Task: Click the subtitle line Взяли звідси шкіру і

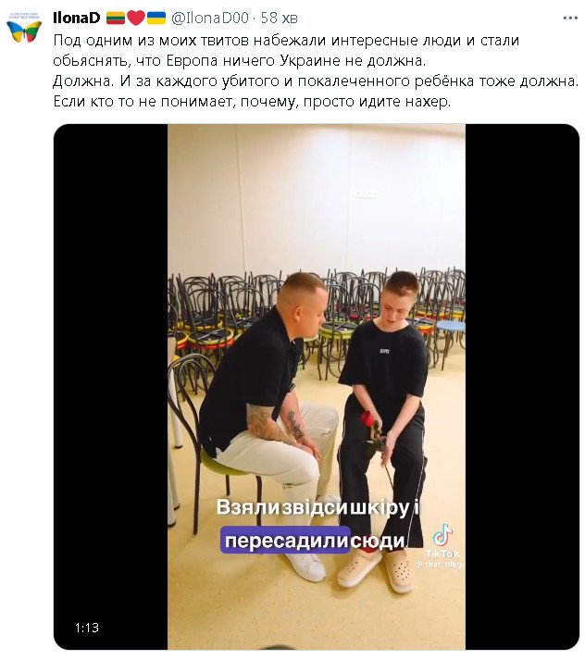Action: click(x=317, y=507)
